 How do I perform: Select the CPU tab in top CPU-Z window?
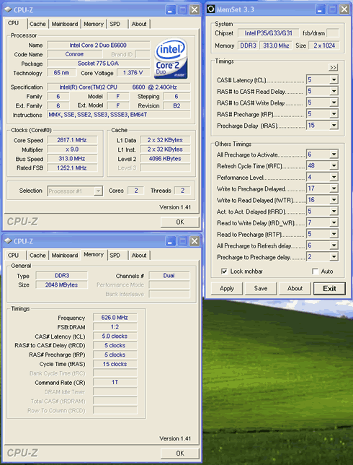(x=13, y=23)
